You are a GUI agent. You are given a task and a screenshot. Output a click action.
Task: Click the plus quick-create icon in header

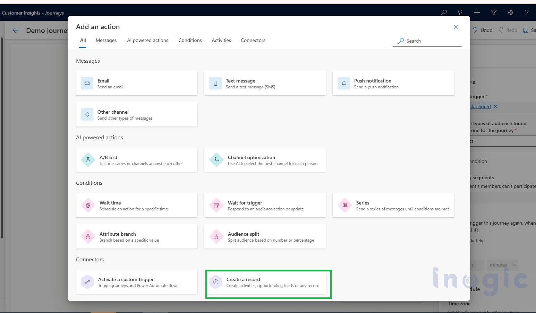pyautogui.click(x=477, y=12)
